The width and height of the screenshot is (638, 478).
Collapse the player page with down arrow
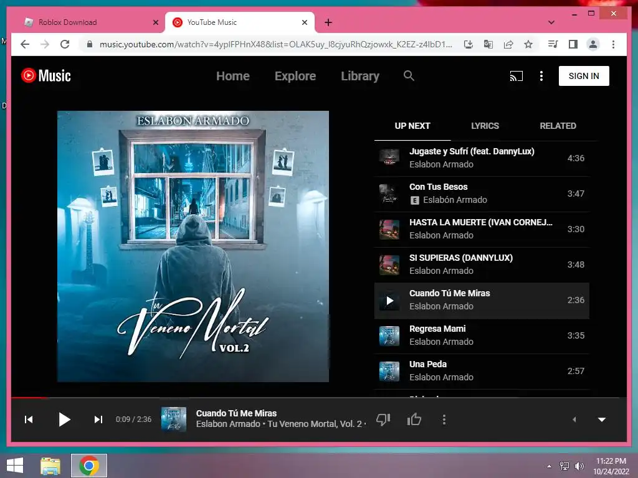[602, 419]
